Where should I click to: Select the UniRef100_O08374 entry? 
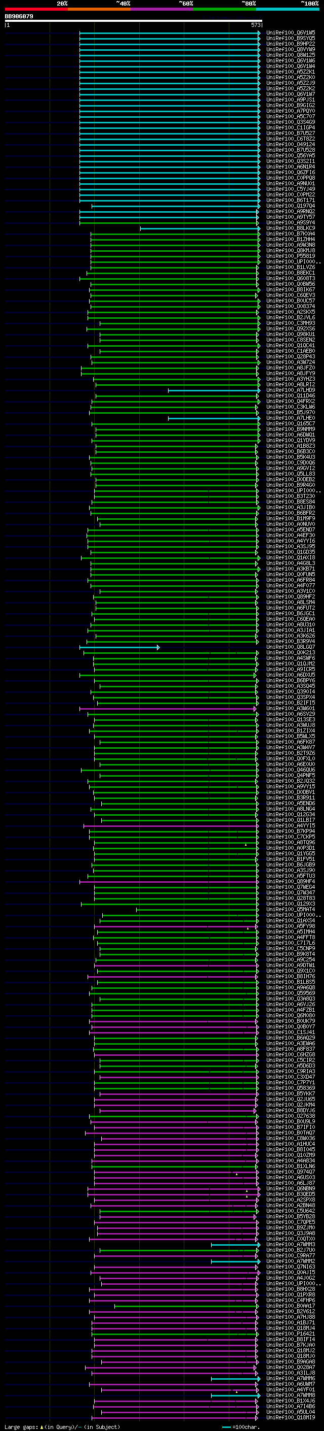(291, 307)
